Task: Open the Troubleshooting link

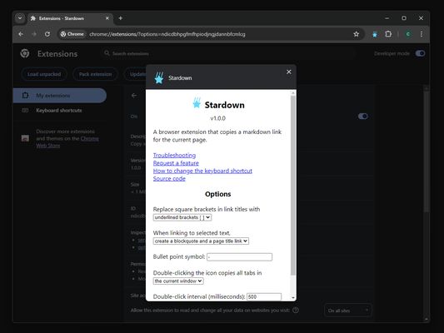Action: click(x=174, y=156)
